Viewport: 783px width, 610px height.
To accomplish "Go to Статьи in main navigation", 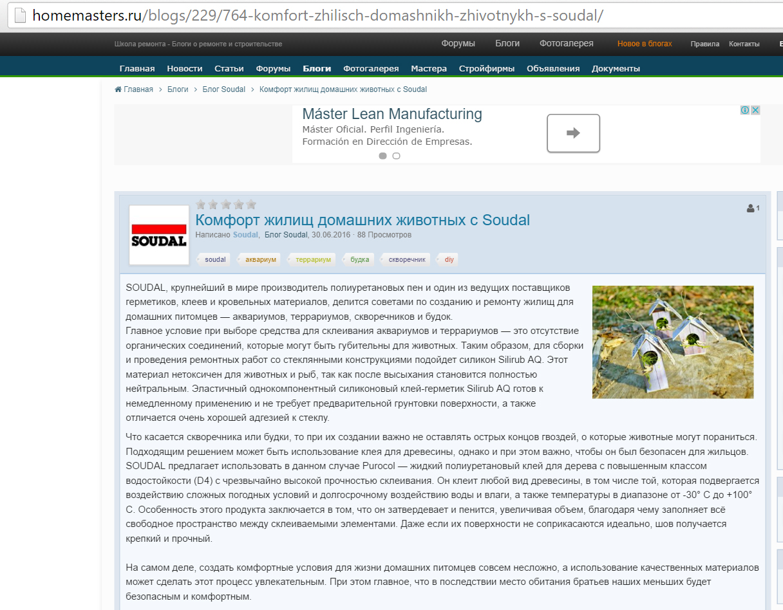I will pyautogui.click(x=229, y=68).
